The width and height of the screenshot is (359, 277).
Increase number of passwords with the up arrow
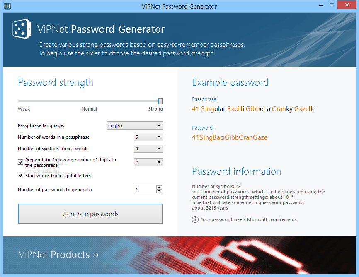click(x=159, y=187)
